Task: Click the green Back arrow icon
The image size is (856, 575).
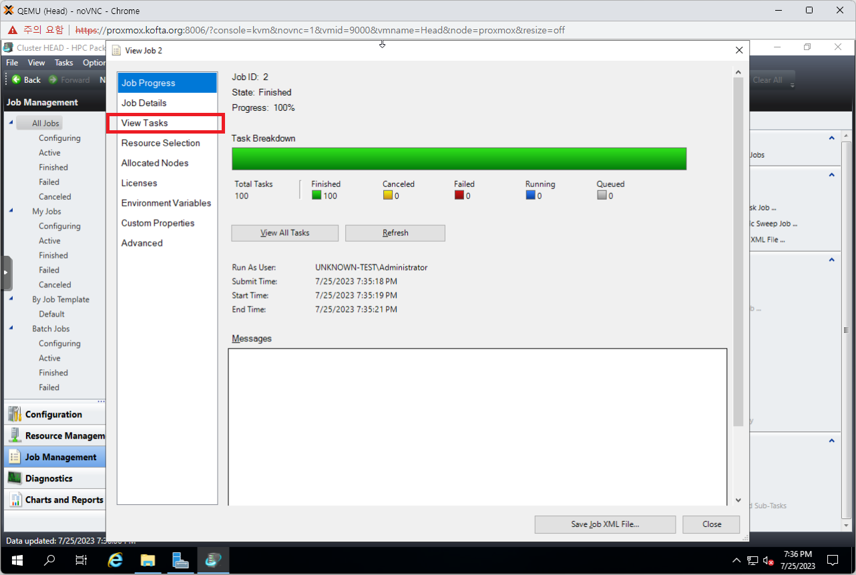Action: 16,79
